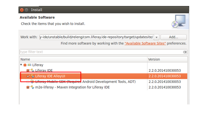Click the Liferay category icon
This screenshot has width=213, height=118.
click(x=29, y=65)
